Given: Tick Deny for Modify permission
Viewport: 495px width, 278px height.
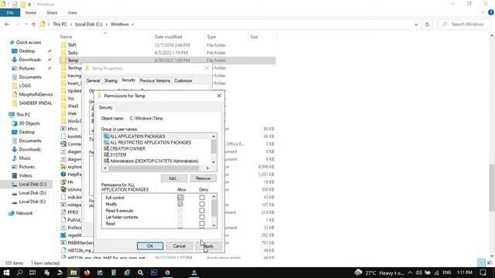Looking at the screenshot, I should tap(202, 204).
